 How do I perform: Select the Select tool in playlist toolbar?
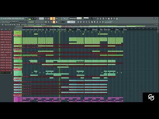click(x=16, y=25)
